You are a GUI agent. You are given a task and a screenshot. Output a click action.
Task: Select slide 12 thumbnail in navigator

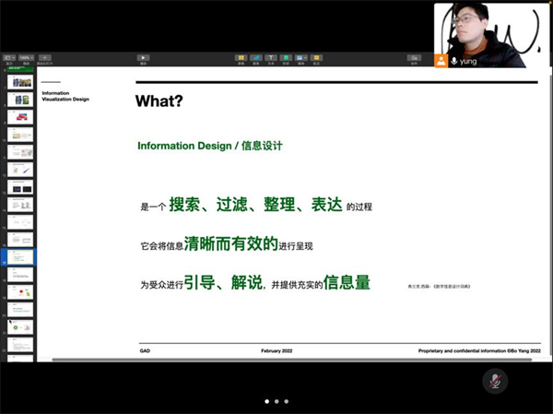20,170
